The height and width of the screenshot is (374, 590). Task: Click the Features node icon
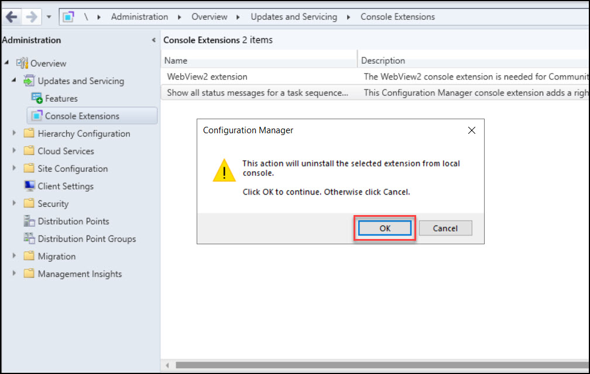(x=36, y=98)
